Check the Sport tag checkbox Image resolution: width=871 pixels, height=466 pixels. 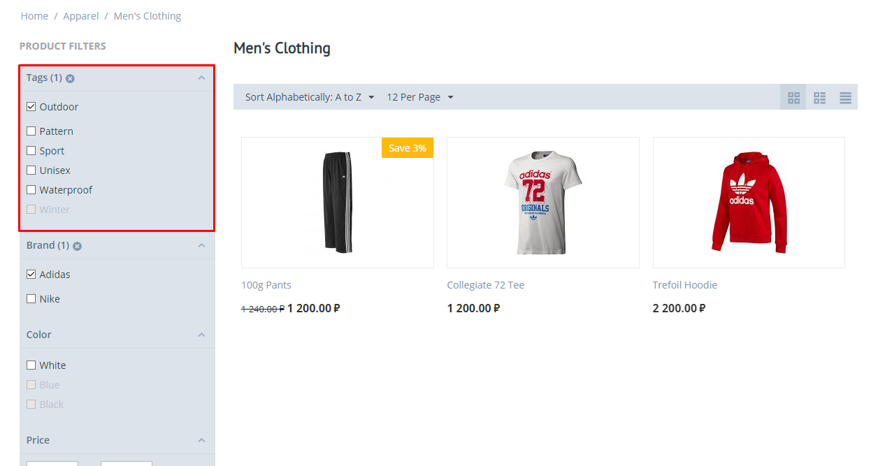(31, 151)
